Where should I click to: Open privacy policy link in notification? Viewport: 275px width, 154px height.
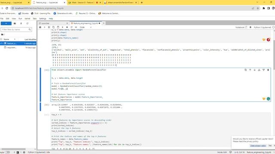(258, 145)
